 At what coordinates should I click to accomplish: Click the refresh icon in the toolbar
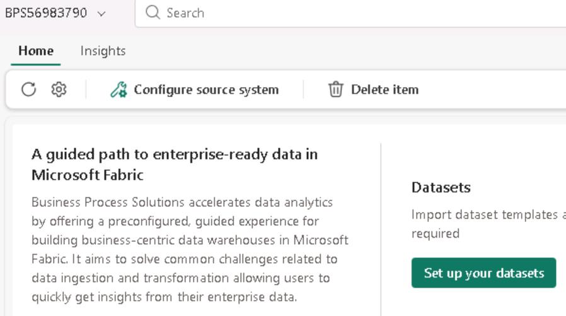[x=28, y=90]
